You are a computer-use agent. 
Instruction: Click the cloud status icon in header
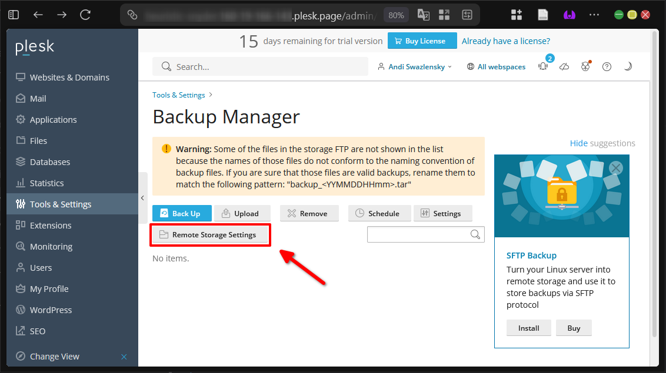[564, 66]
